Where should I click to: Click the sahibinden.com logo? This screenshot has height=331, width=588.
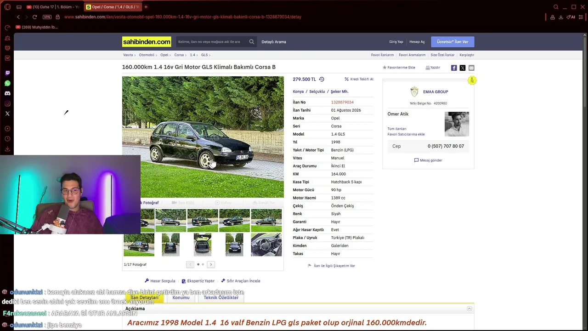[147, 42]
